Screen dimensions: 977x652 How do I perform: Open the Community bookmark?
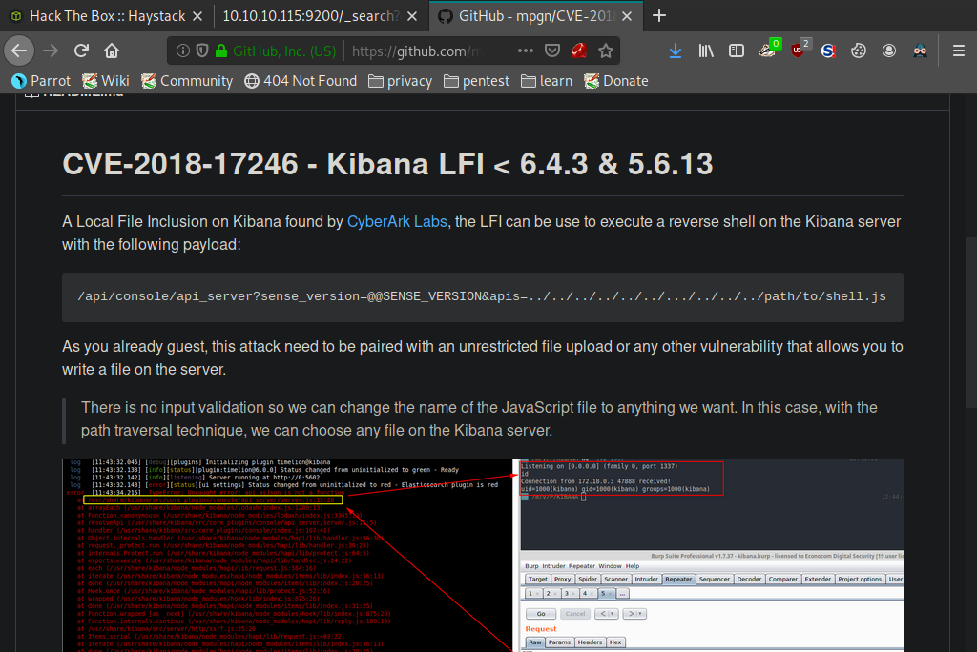(187, 81)
